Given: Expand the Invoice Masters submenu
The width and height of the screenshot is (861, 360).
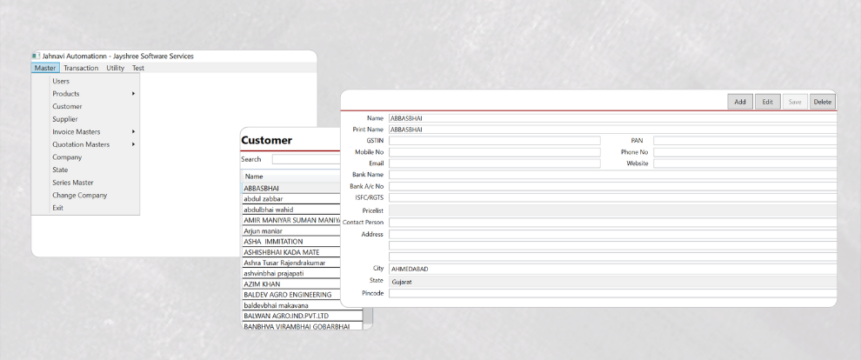Looking at the screenshot, I should point(133,132).
